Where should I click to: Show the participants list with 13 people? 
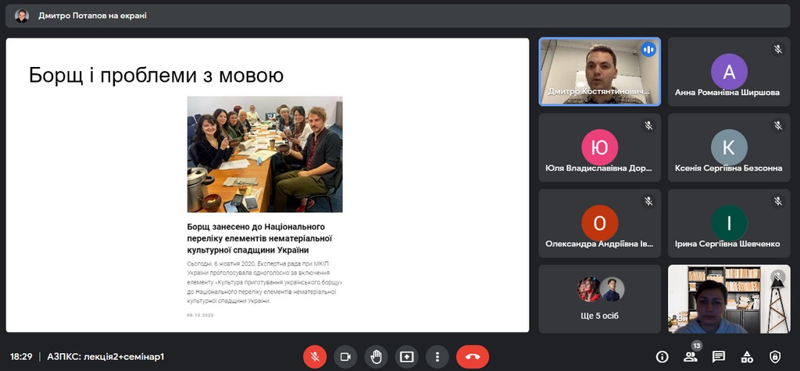coord(691,357)
